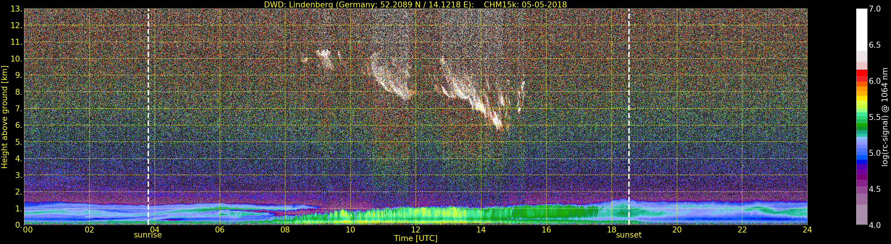
Task: Click the '6.' height axis tick label
Action: pyautogui.click(x=19, y=125)
